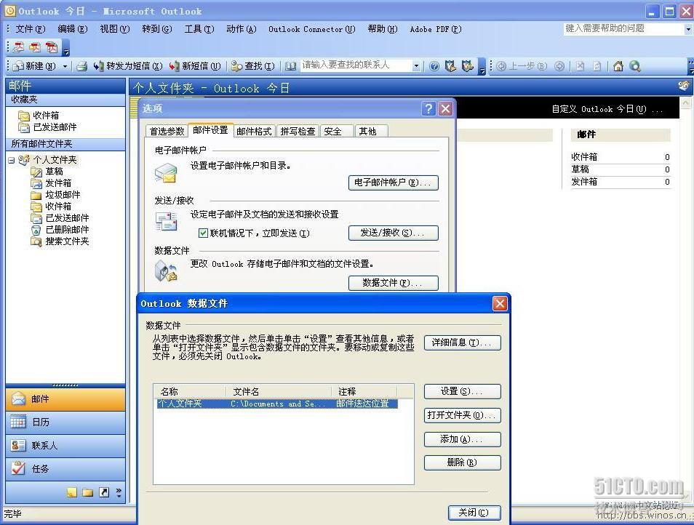Image resolution: width=694 pixels, height=525 pixels.
Task: Open the 动作 menu
Action: click(x=242, y=29)
